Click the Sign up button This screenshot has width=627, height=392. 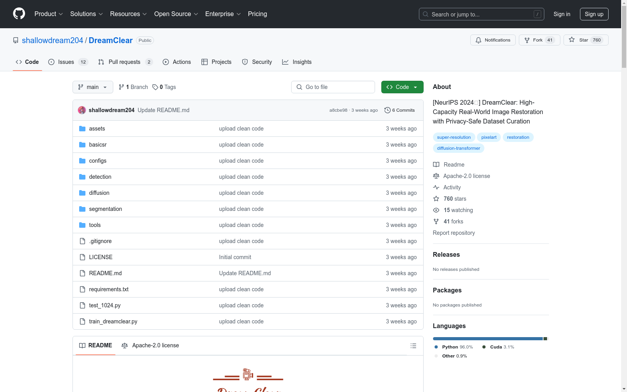[594, 14]
